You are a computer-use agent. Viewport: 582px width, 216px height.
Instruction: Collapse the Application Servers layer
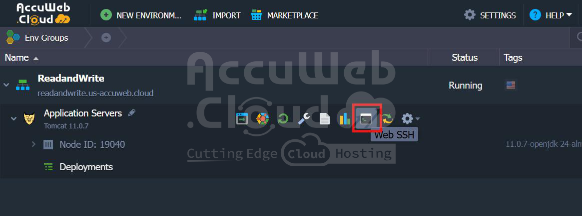tap(13, 119)
